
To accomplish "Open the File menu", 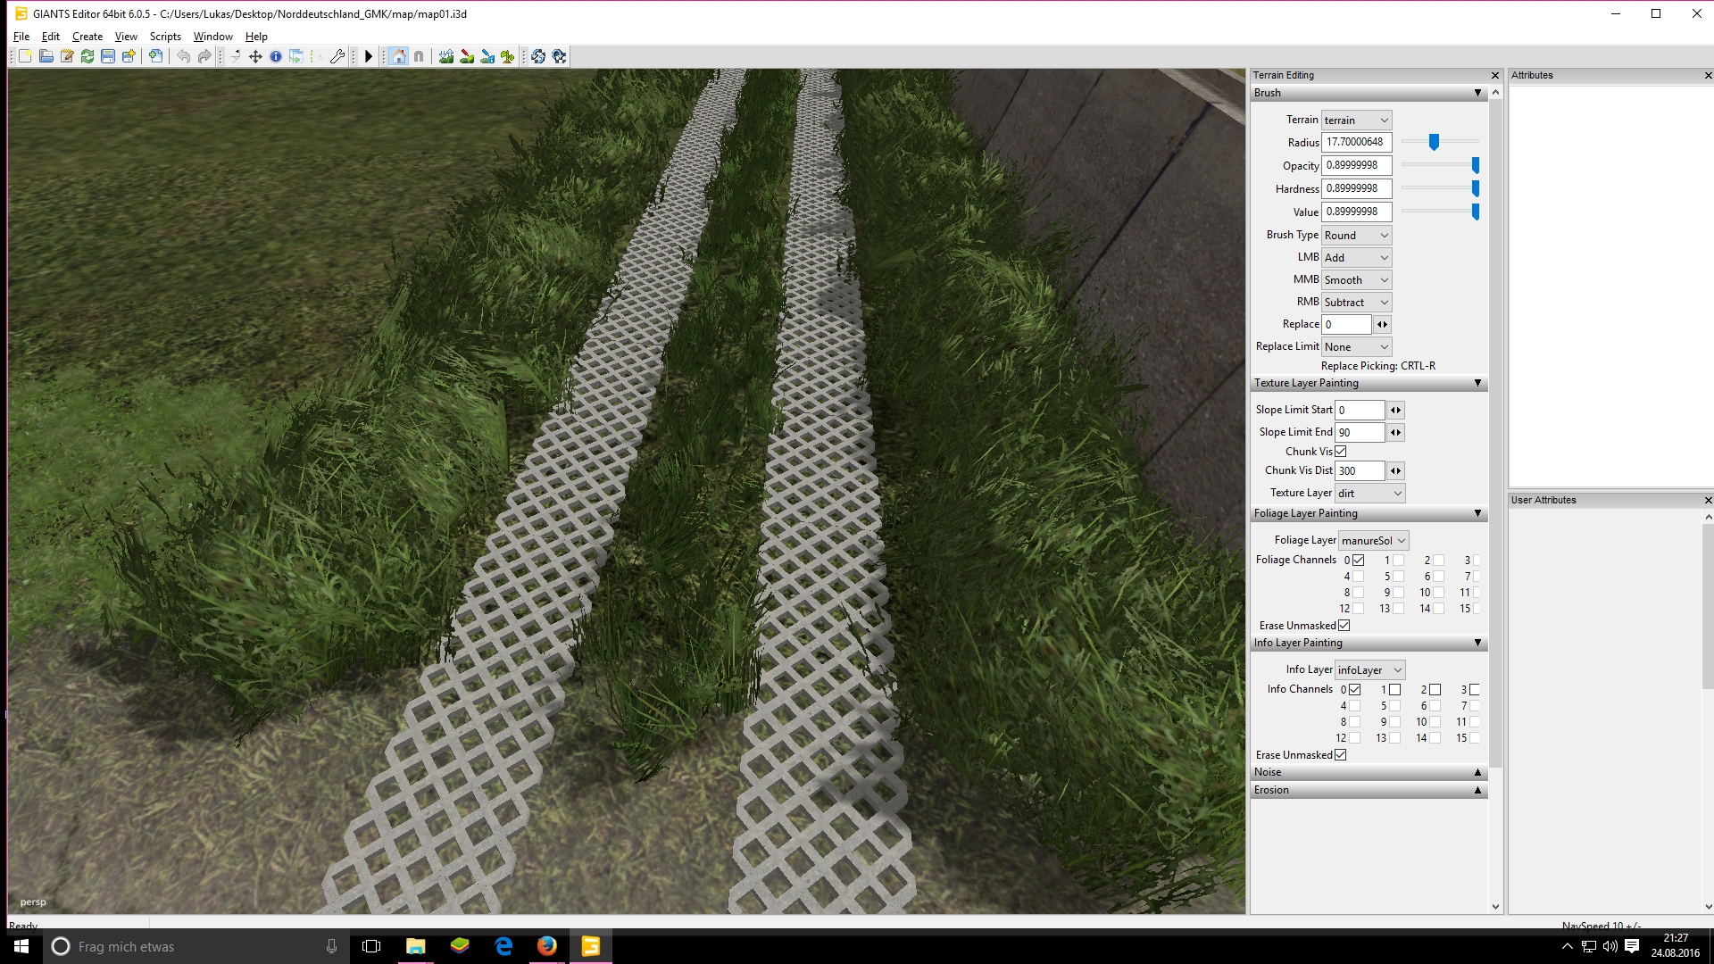I will click(x=21, y=37).
